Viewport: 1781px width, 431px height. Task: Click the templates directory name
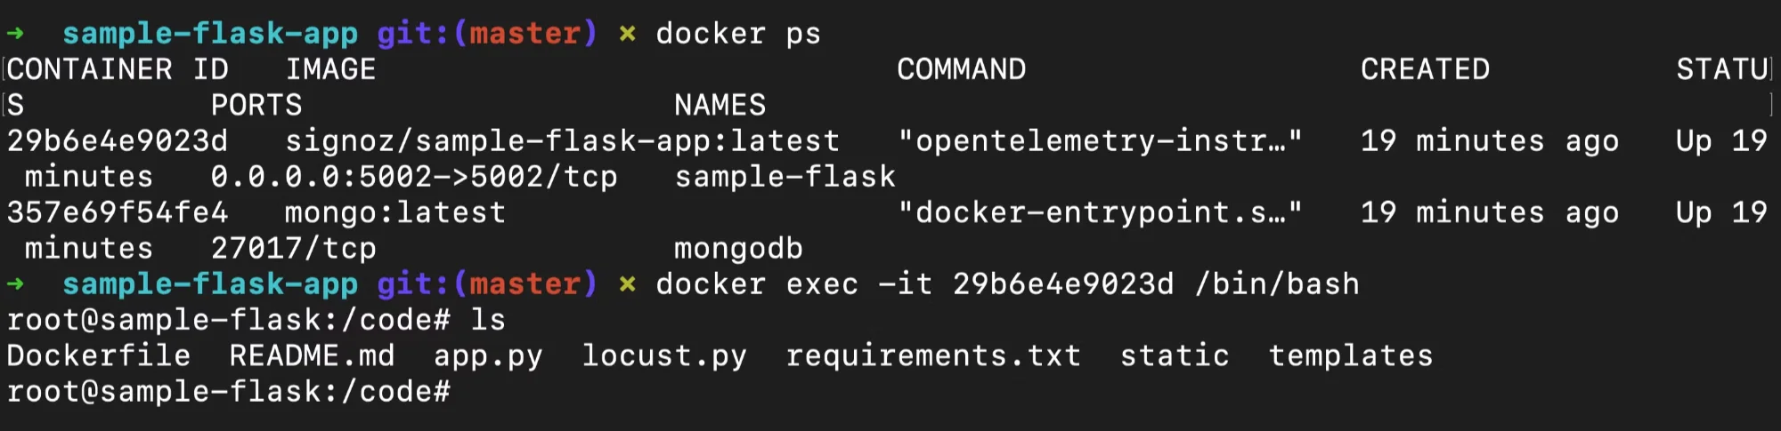(x=1351, y=356)
